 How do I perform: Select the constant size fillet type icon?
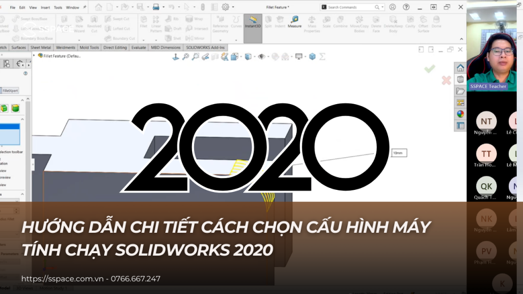tap(4, 108)
